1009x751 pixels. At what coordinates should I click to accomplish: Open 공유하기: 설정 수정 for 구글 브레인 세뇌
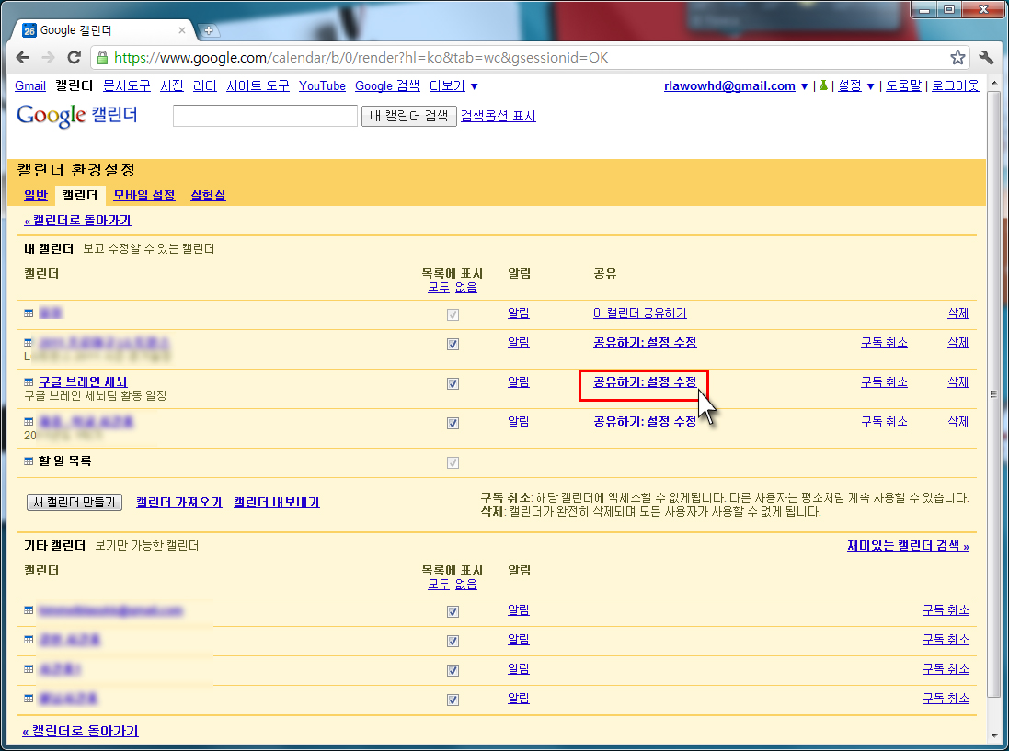(645, 381)
